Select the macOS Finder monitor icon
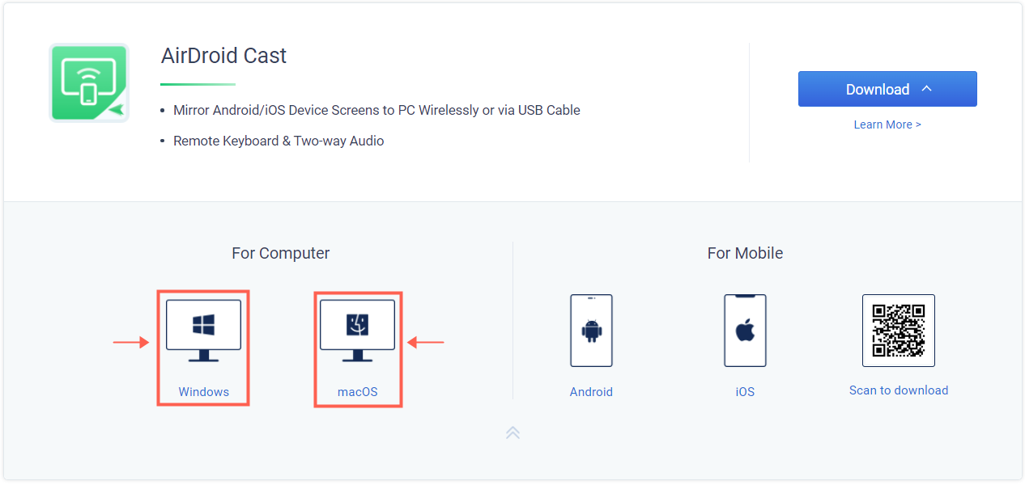 (x=357, y=331)
